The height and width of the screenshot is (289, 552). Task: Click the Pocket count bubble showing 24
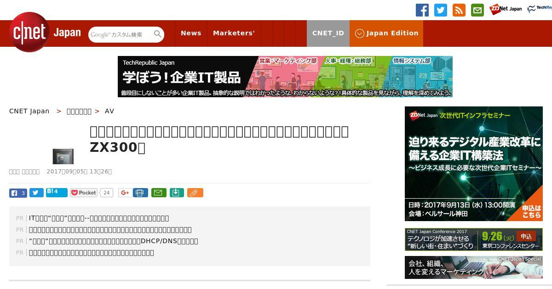pos(107,193)
